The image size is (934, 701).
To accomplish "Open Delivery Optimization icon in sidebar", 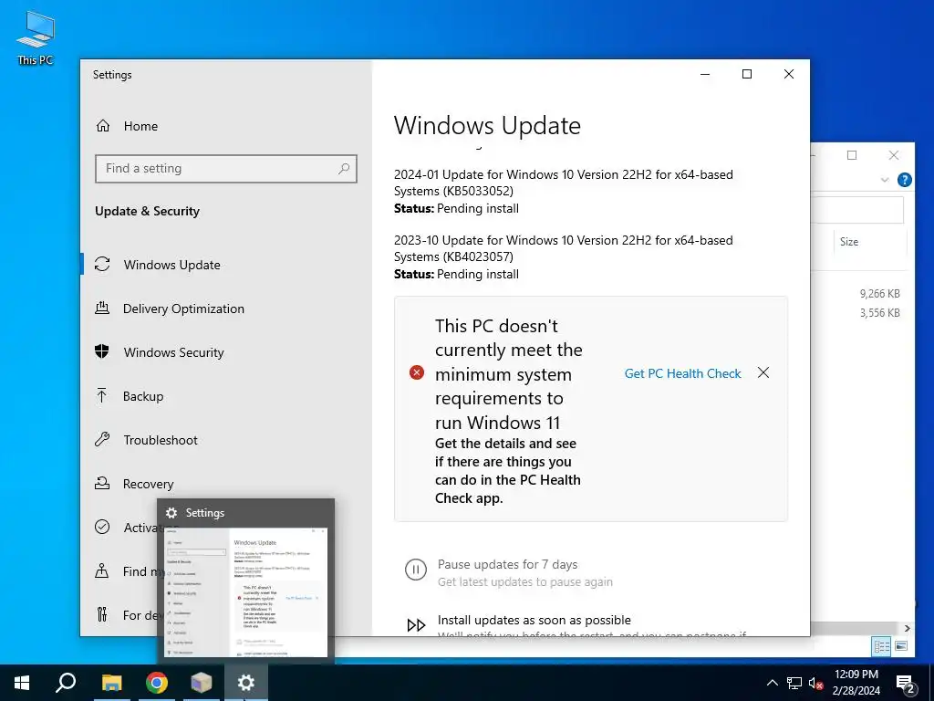I will pos(102,309).
